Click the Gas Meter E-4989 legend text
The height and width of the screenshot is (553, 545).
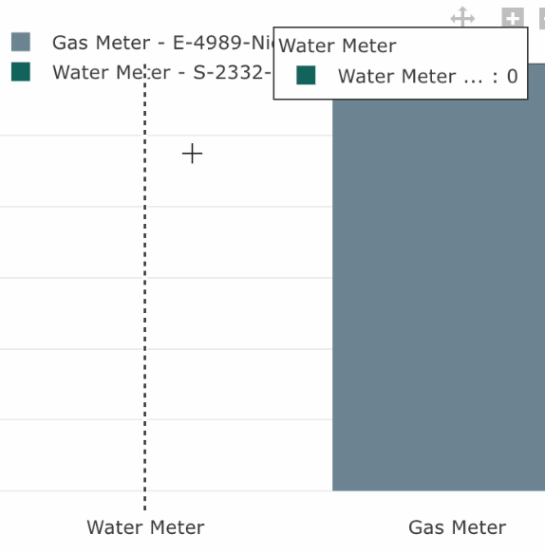point(162,43)
